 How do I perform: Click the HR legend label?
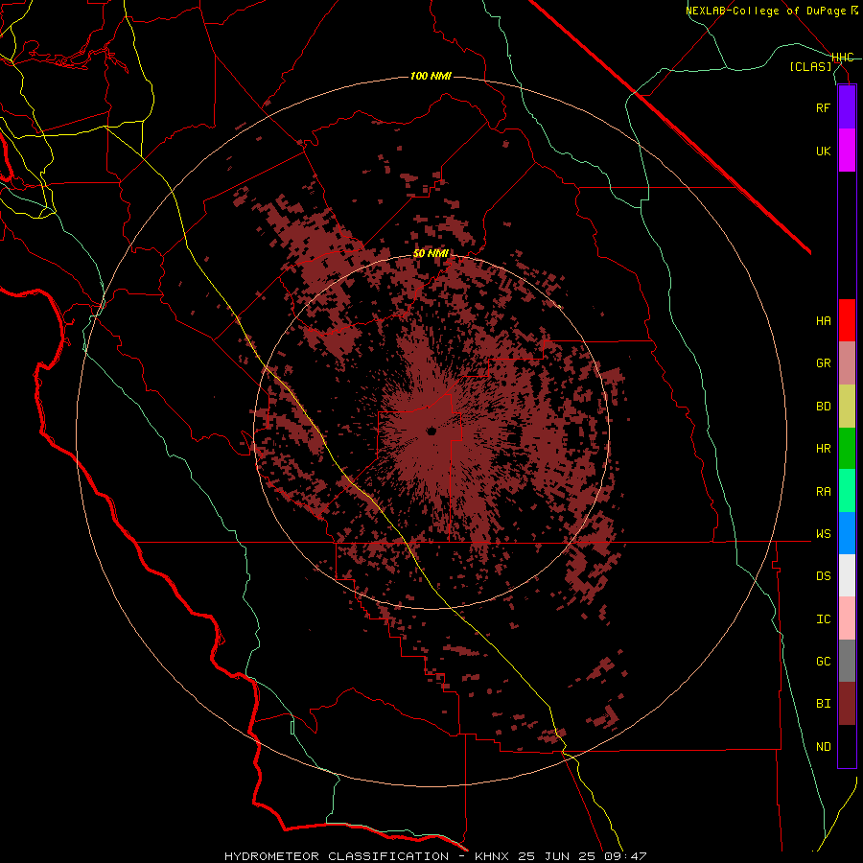[823, 449]
